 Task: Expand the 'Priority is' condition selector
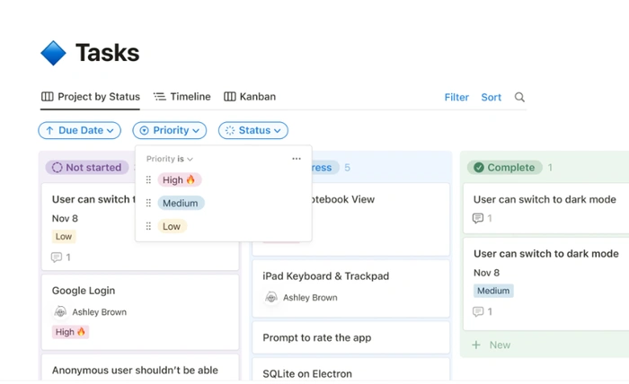pos(169,159)
